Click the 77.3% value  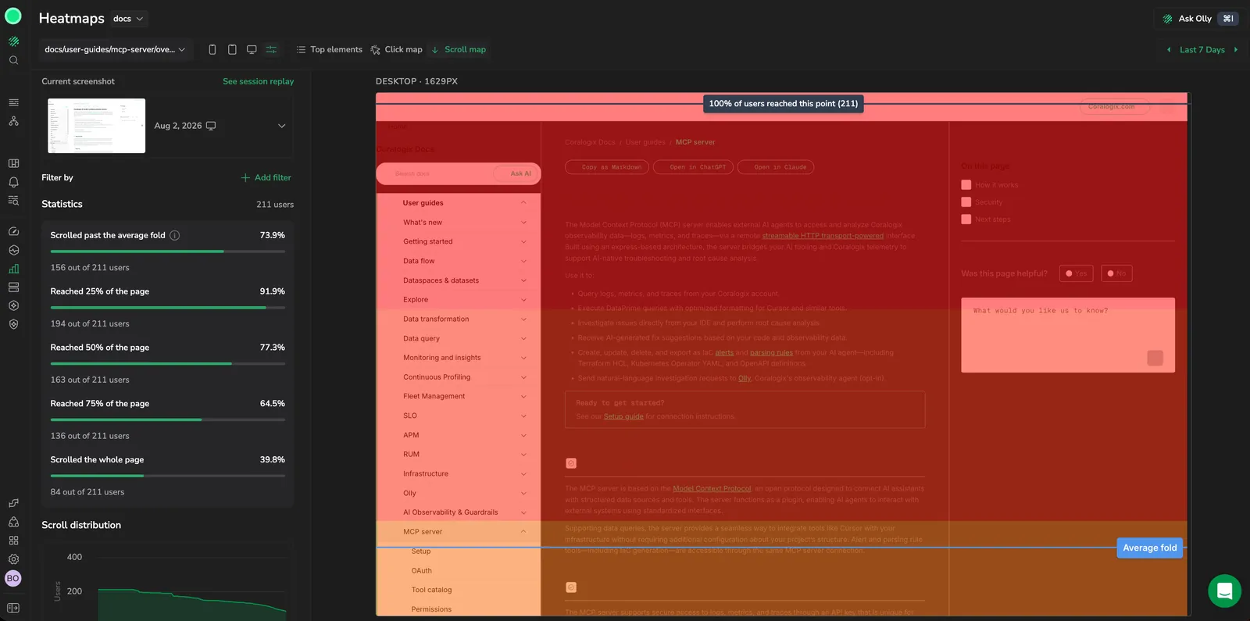point(272,348)
